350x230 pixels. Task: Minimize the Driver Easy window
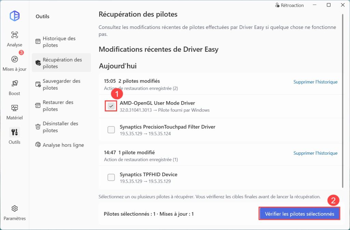315,5
